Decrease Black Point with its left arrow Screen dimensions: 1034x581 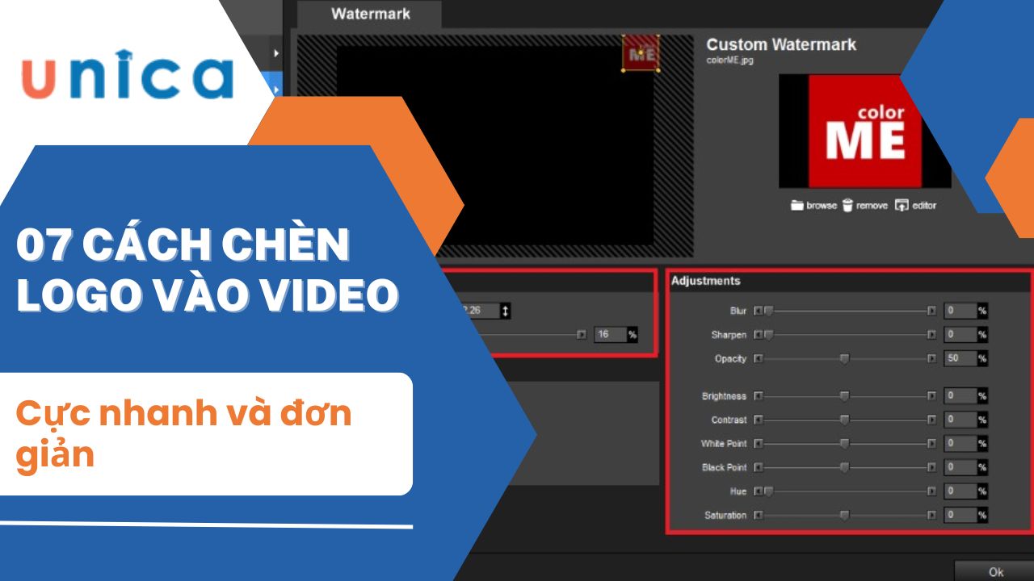point(758,467)
